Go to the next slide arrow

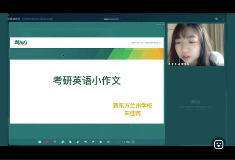pyautogui.click(x=133, y=142)
